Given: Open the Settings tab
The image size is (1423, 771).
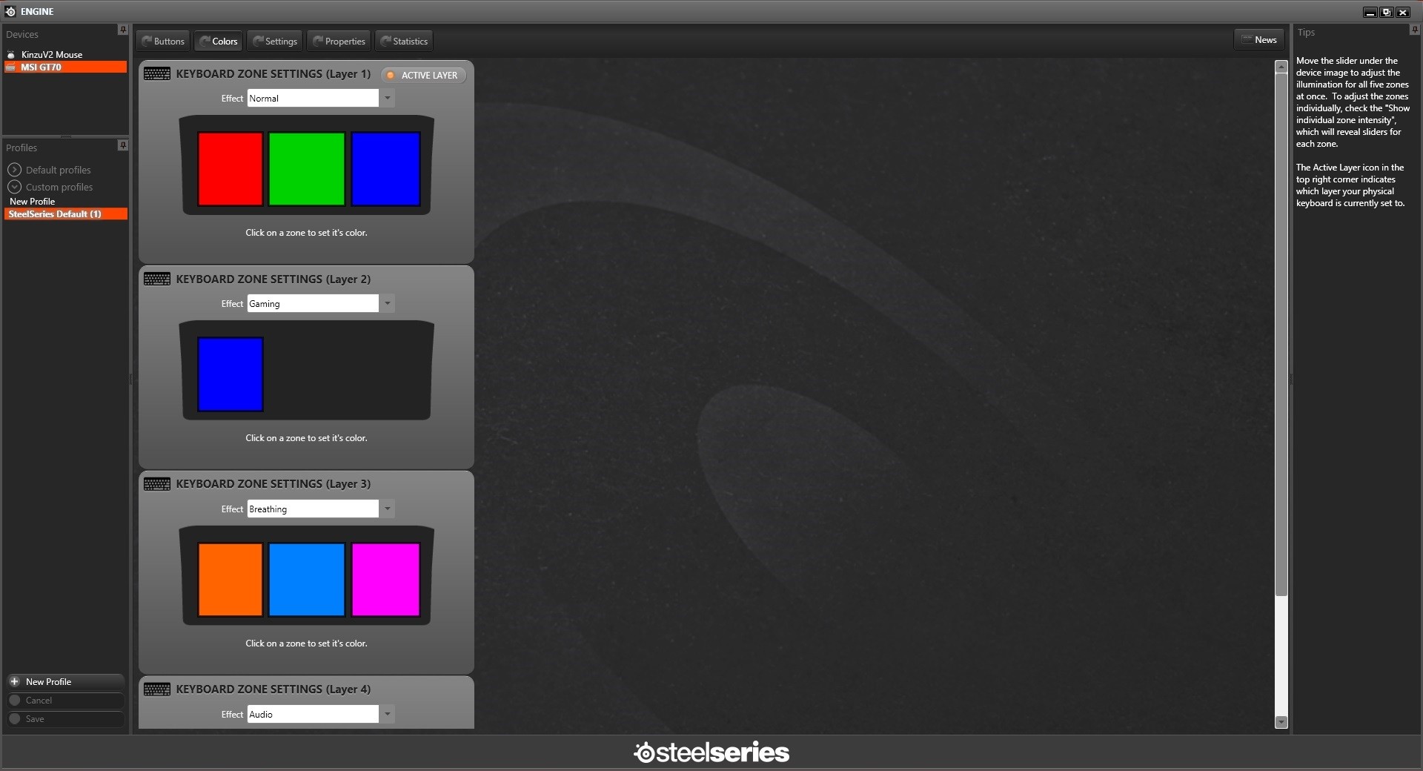Looking at the screenshot, I should (275, 41).
